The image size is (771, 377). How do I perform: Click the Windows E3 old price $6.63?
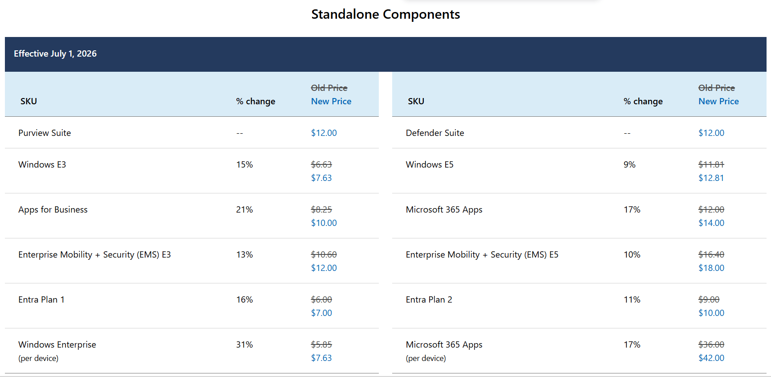[321, 164]
